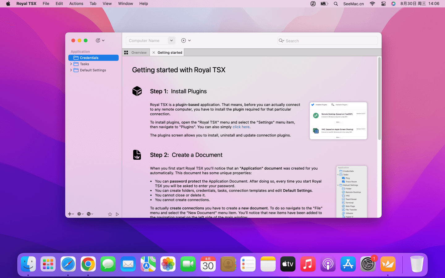Open the Computer Name dropdown arrow
This screenshot has height=278, width=445.
point(172,40)
